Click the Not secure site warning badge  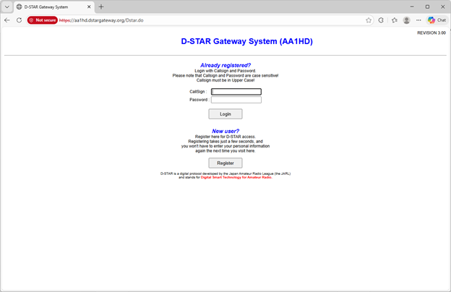click(x=42, y=20)
